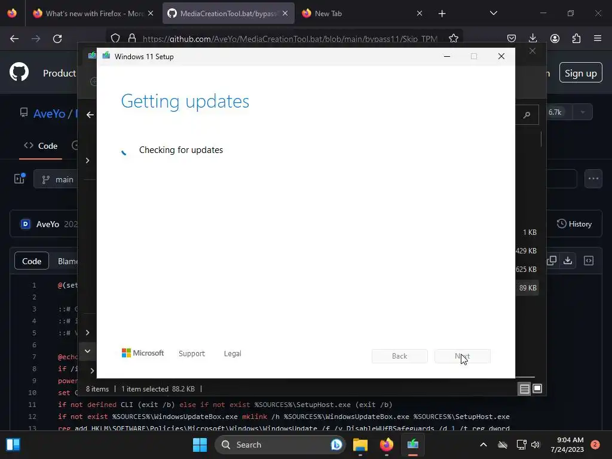
Task: Open the main branch selector dropdown
Action: [57, 179]
